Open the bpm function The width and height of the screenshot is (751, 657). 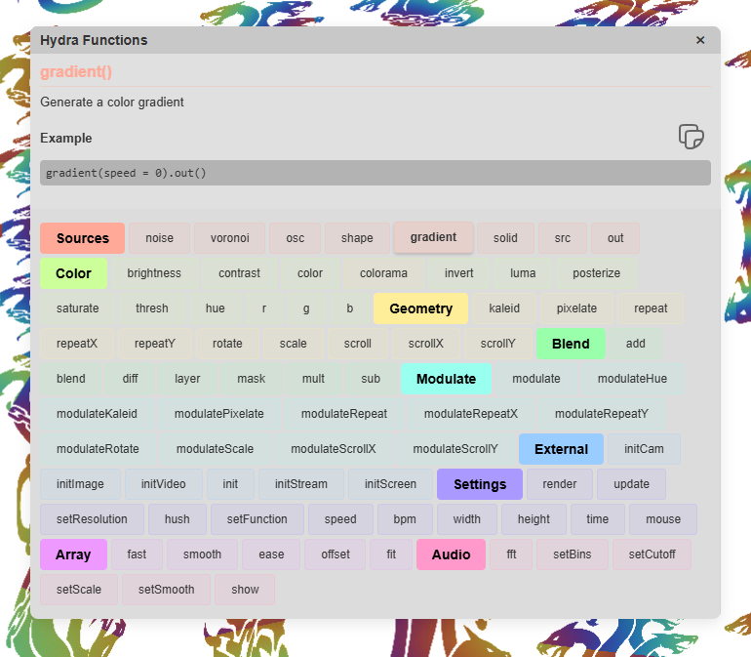(405, 519)
